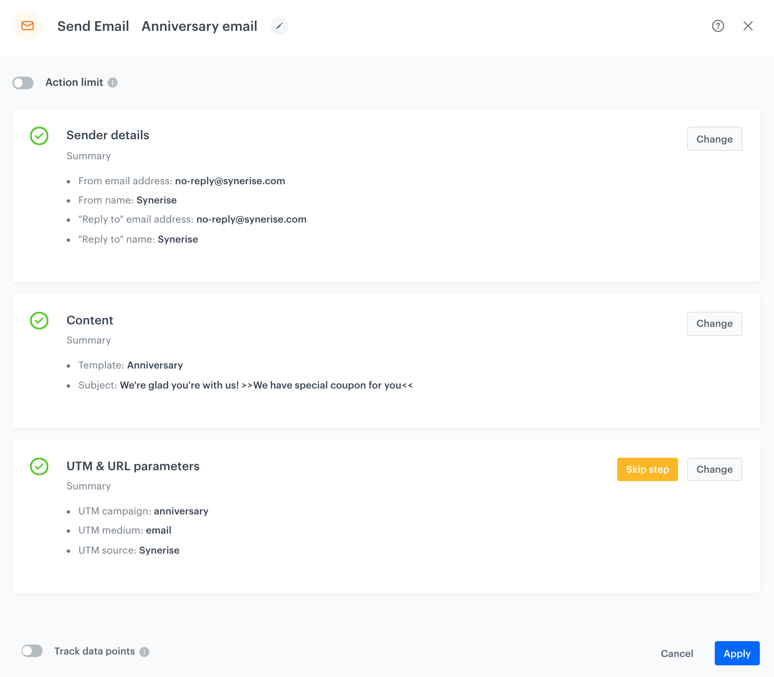Click the Content section green checkmark

[39, 321]
